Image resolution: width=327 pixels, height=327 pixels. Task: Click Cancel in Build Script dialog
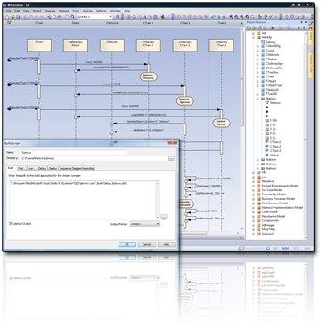point(146,244)
